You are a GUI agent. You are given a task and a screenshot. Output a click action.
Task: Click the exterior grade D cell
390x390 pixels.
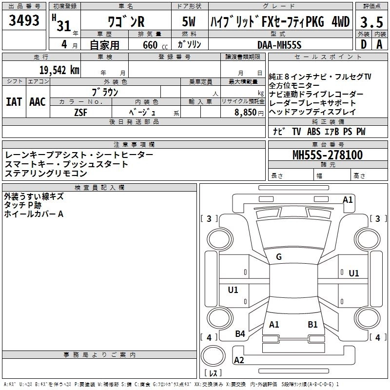[x=363, y=44]
